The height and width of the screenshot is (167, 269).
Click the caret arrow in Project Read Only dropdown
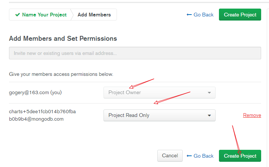point(209,115)
